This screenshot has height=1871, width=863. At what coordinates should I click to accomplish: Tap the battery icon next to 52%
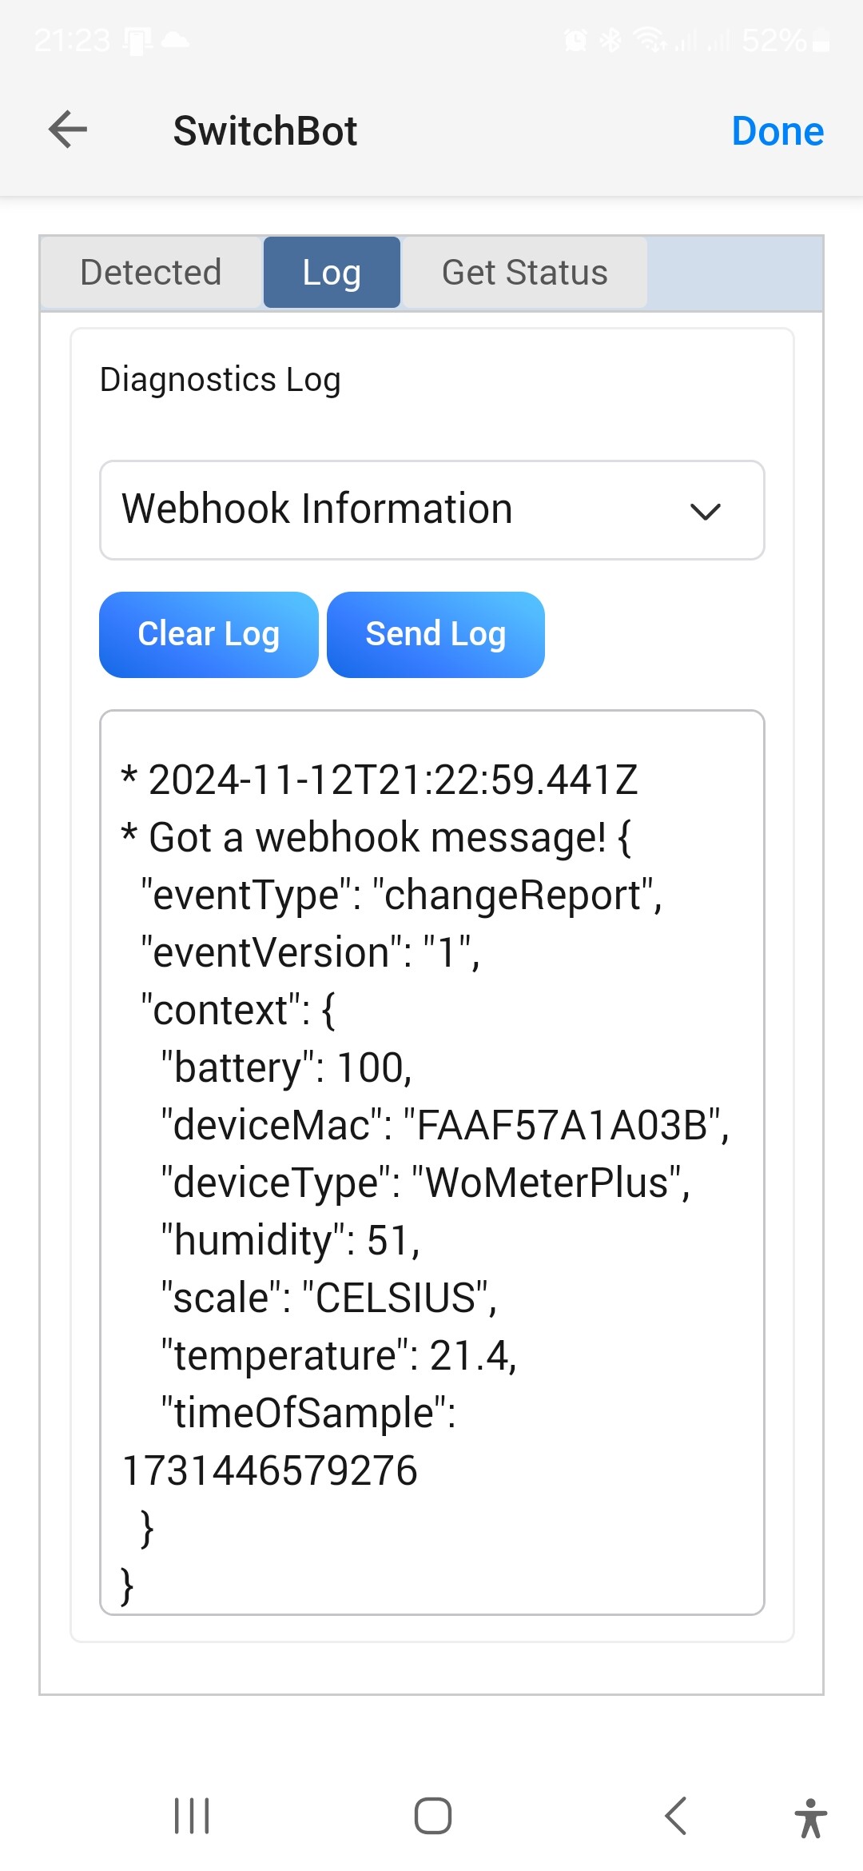[821, 40]
